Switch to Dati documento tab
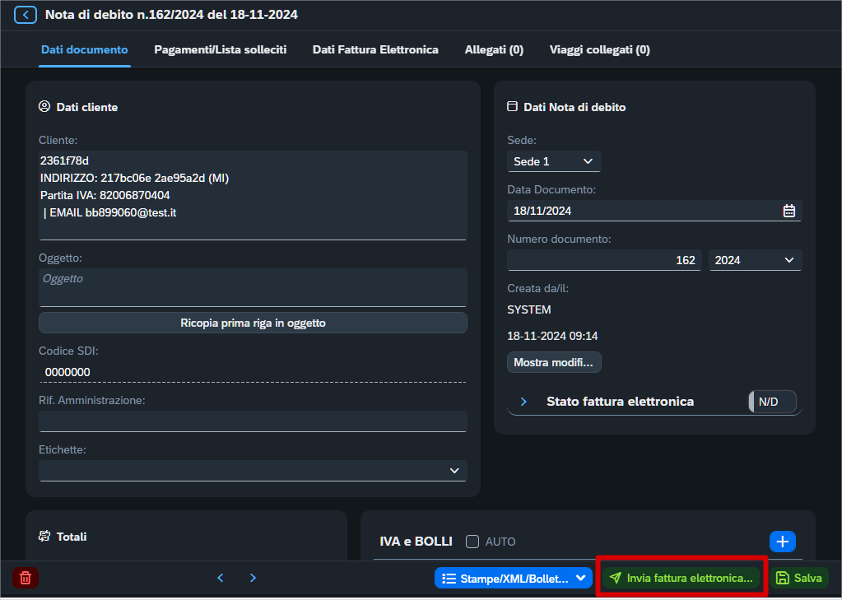842x600 pixels. (84, 50)
